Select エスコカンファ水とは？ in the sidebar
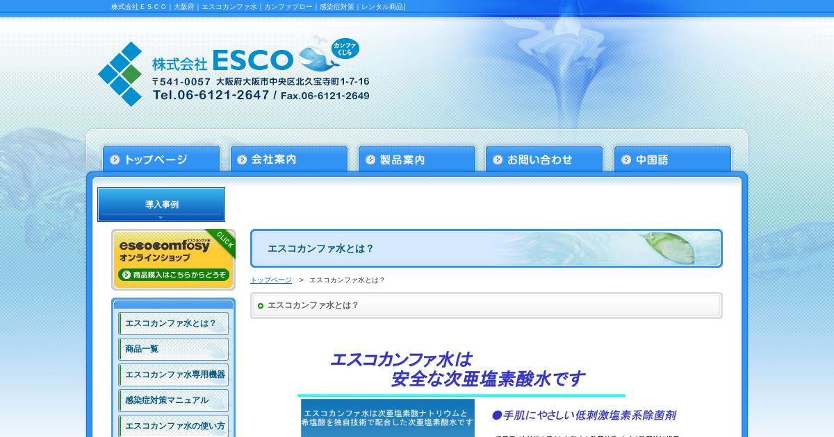 174,323
